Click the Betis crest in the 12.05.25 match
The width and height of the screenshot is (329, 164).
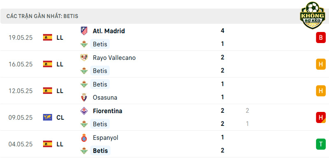[84, 84]
